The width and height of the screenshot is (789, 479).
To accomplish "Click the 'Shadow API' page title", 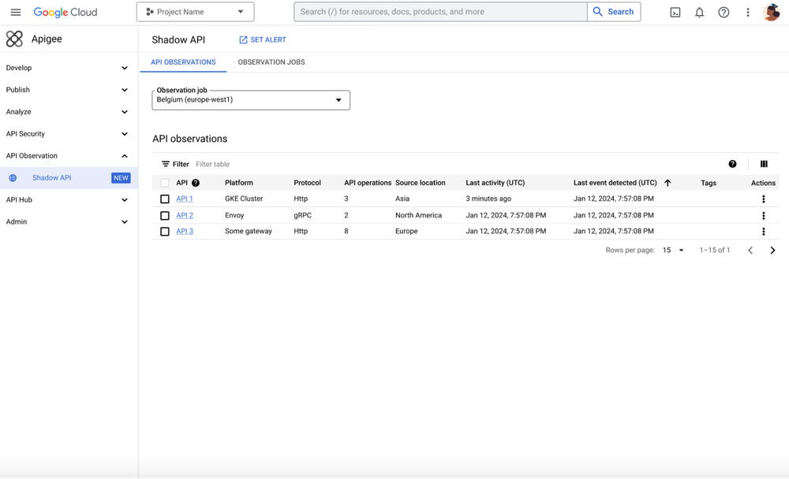I will [178, 39].
